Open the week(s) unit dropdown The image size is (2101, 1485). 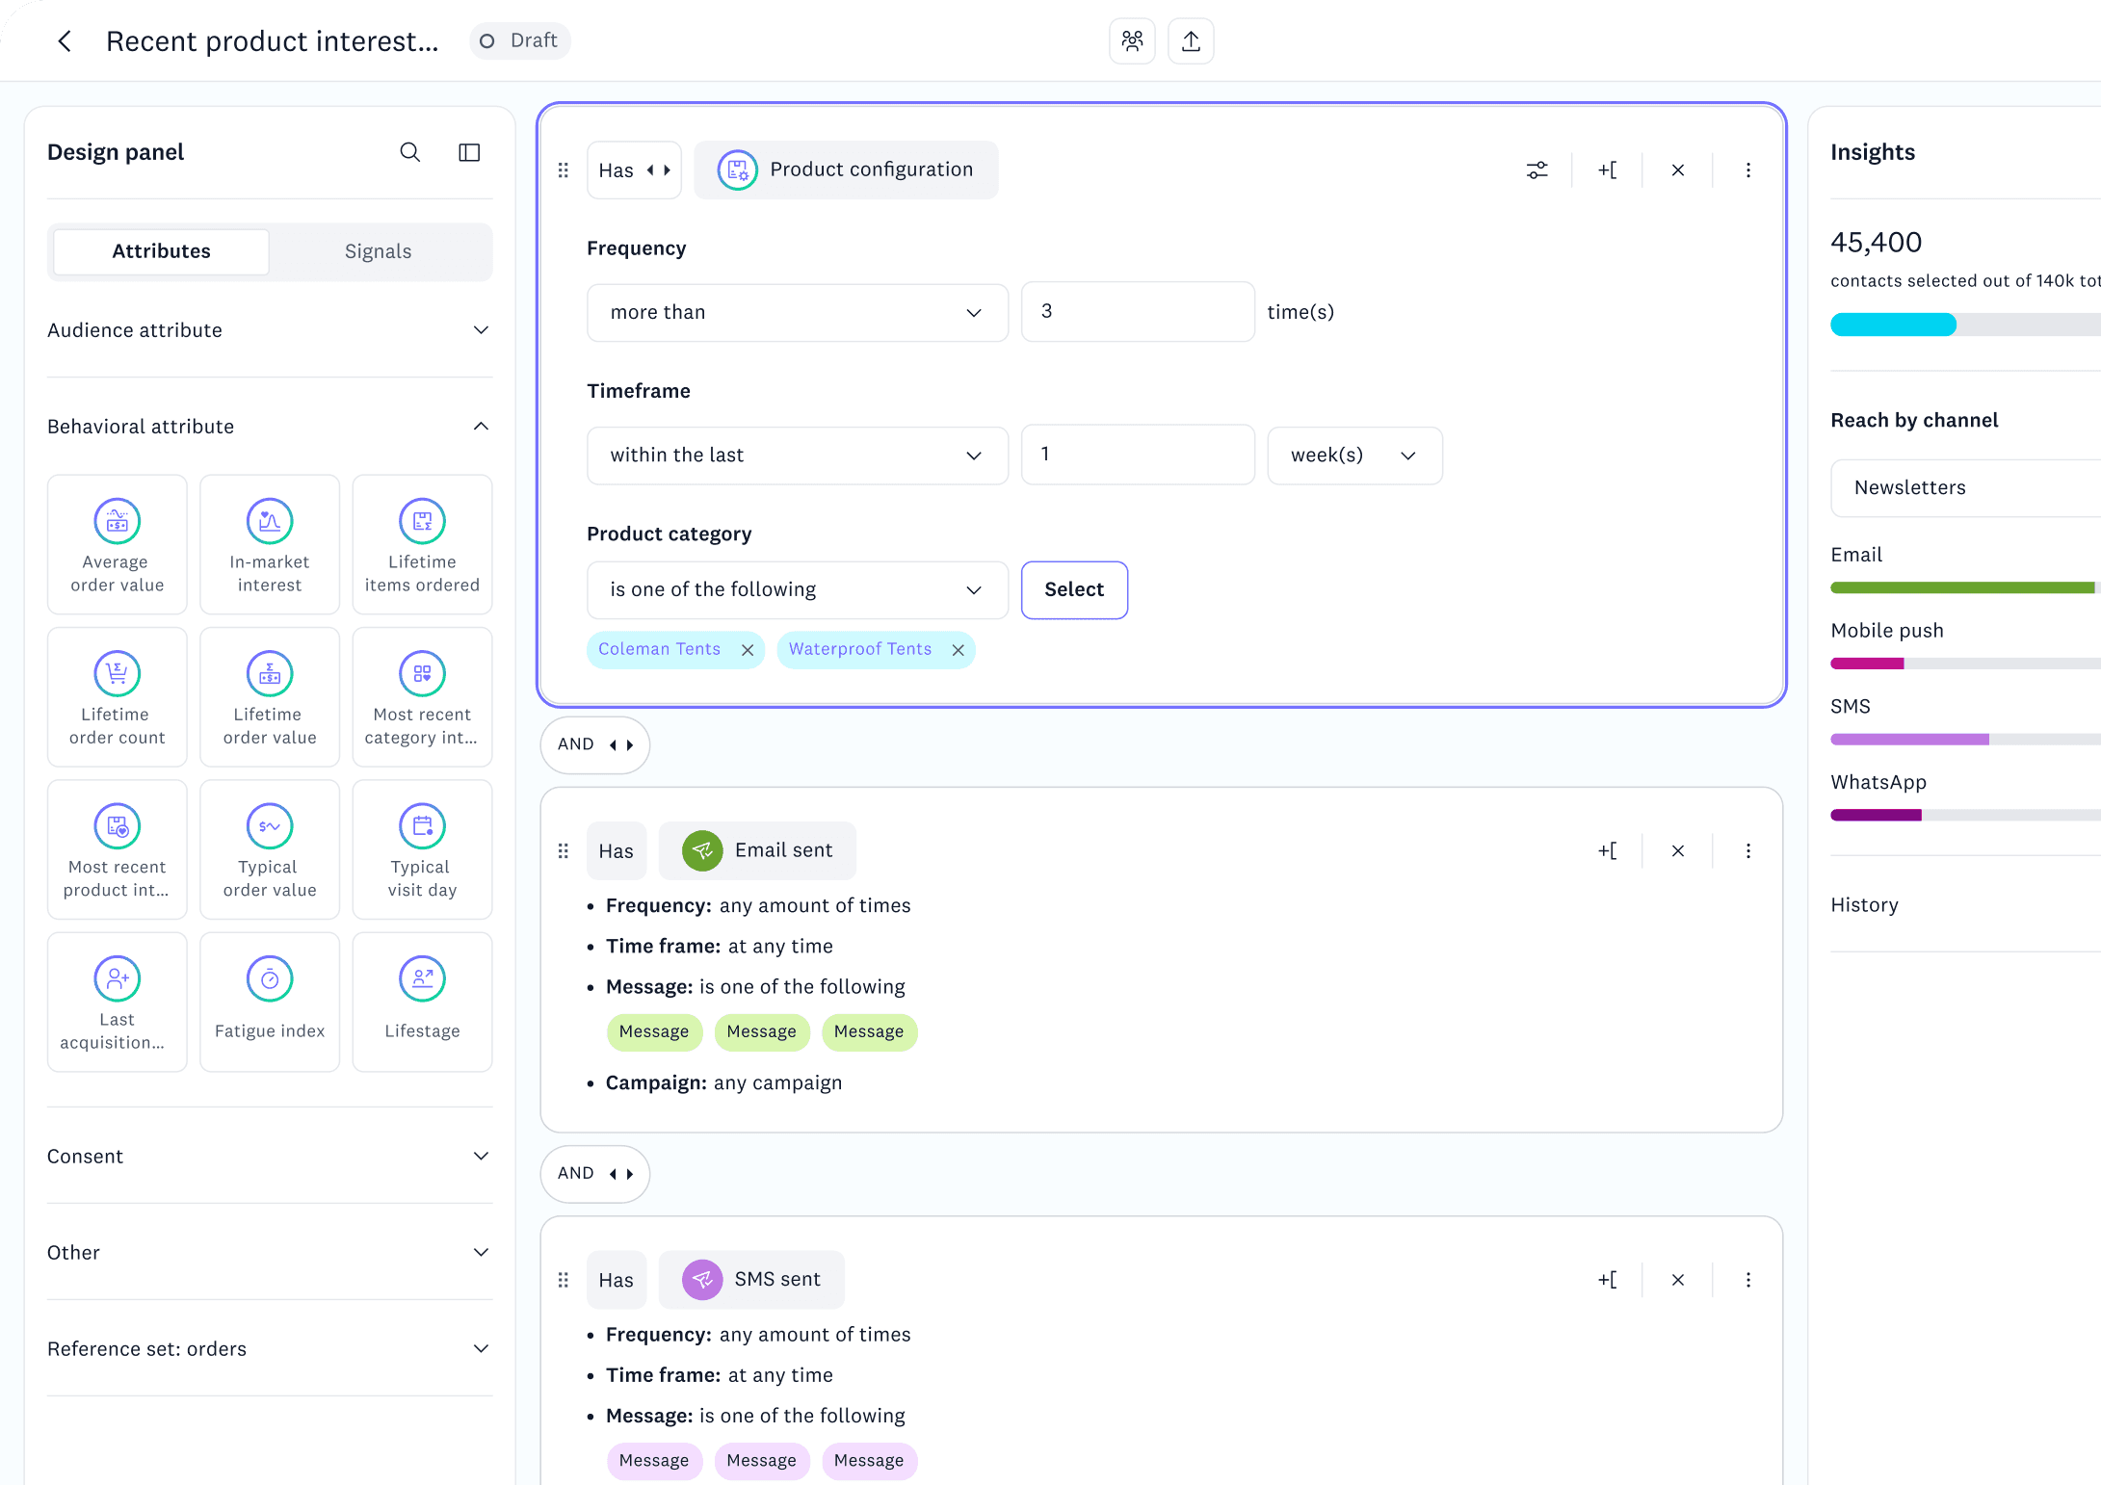pos(1354,455)
